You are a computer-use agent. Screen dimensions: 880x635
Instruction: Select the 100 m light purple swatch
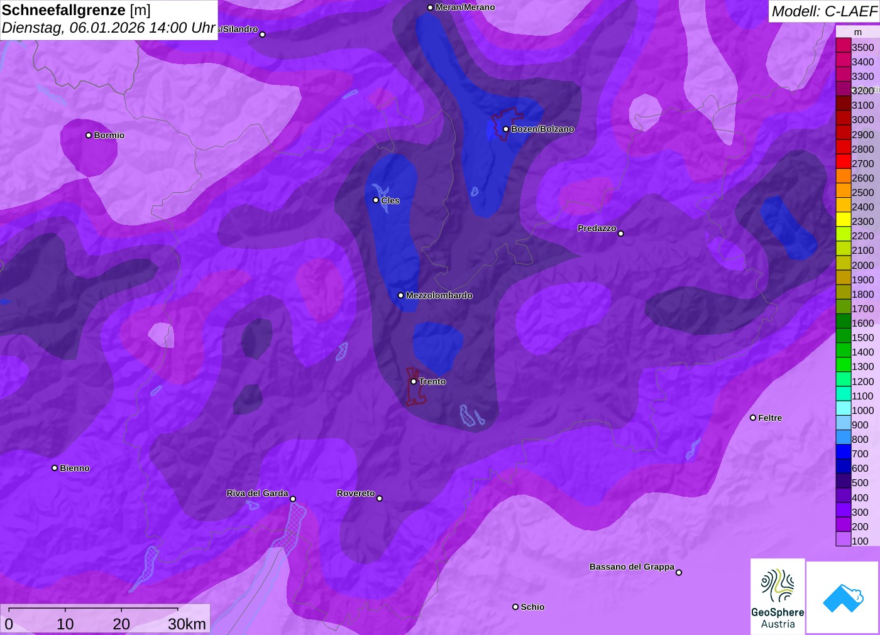pyautogui.click(x=844, y=540)
